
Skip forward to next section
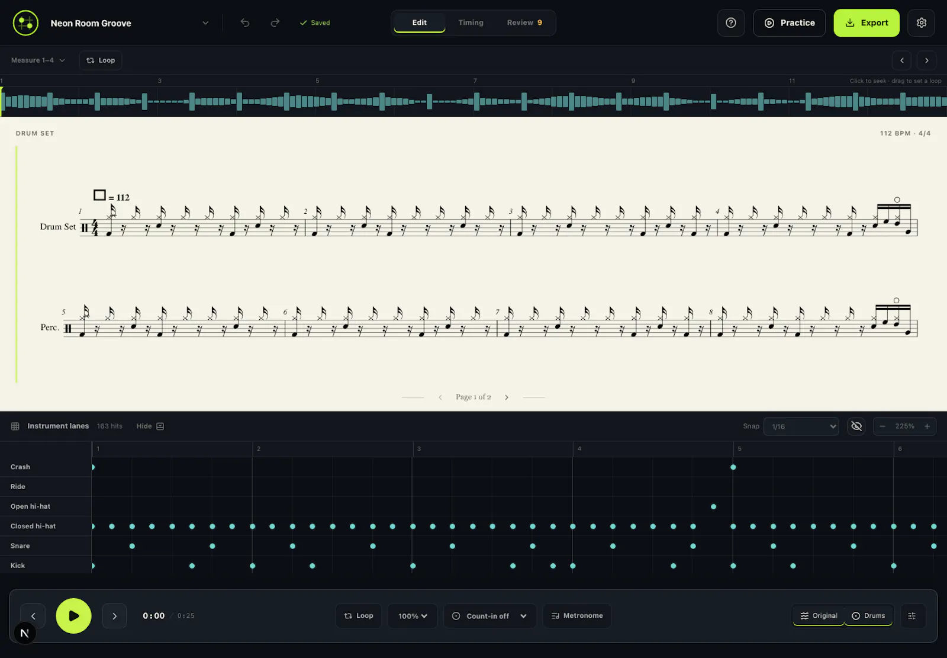[x=114, y=616]
